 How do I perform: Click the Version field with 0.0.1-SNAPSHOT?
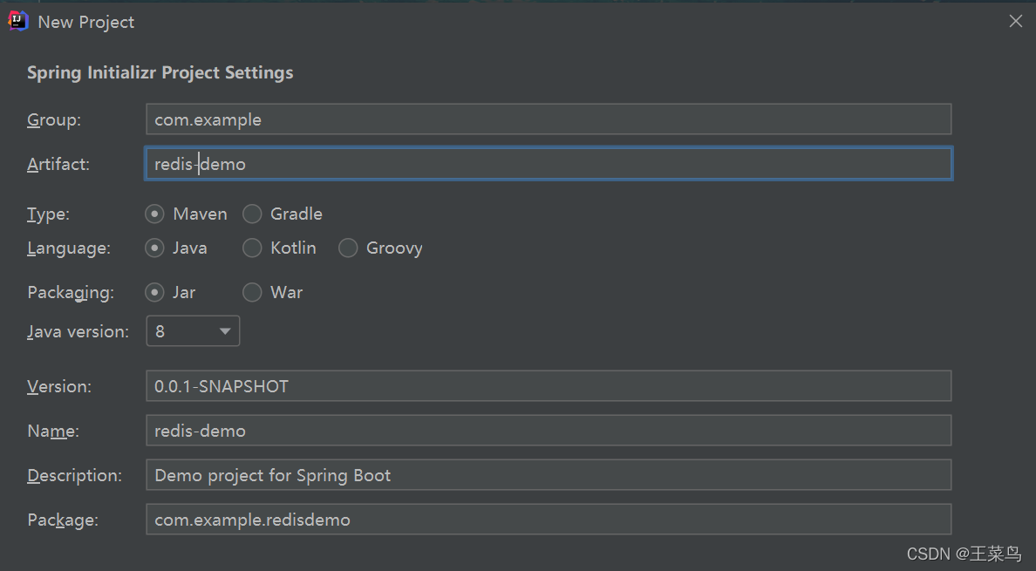[549, 386]
